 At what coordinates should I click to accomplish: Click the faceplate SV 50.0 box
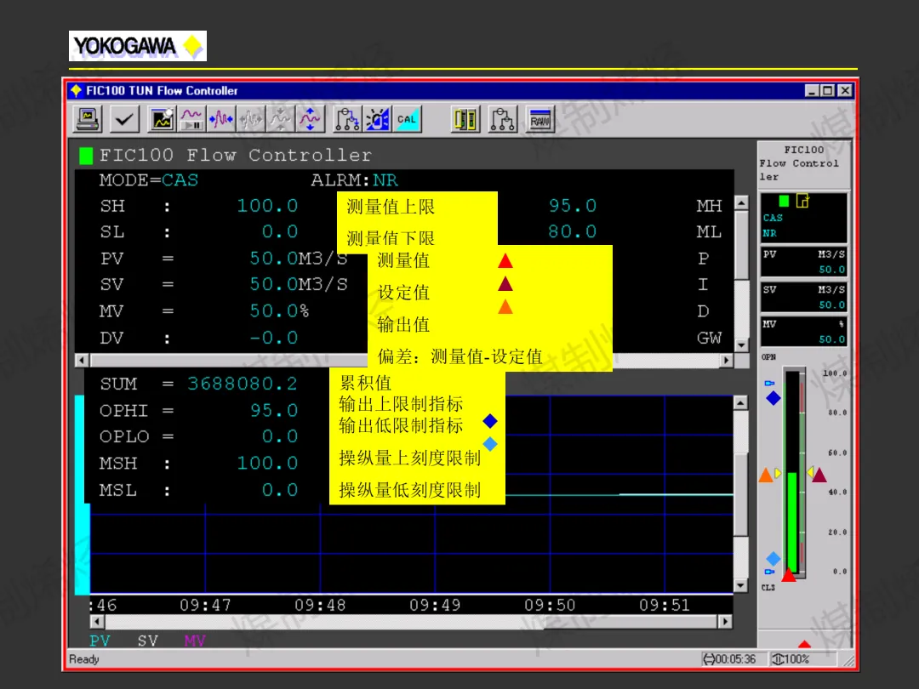point(803,297)
